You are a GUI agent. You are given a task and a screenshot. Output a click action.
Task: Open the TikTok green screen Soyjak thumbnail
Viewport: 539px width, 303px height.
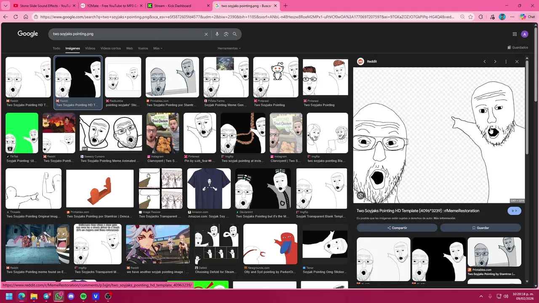click(x=22, y=133)
